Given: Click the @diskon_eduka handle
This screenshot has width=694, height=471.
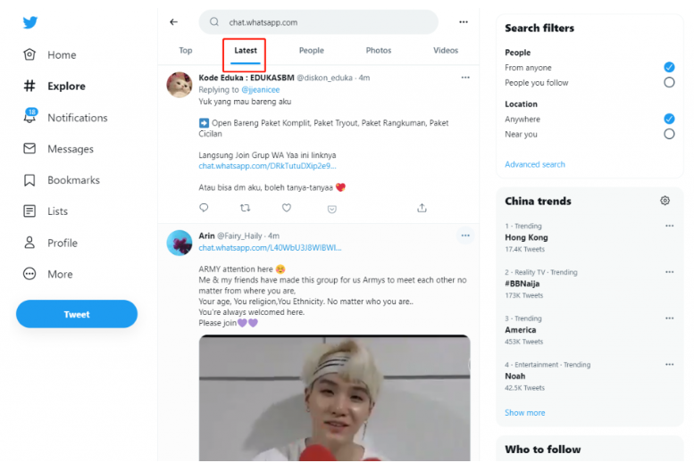Looking at the screenshot, I should tap(324, 78).
